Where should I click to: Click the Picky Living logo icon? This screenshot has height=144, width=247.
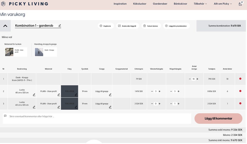(3, 4)
